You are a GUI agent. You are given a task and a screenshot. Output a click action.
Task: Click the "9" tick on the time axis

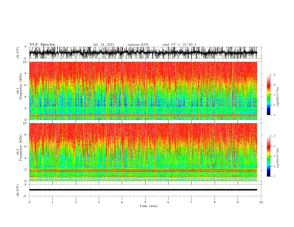238,202
